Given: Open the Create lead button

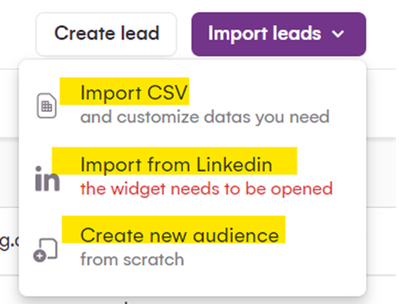Looking at the screenshot, I should click(106, 34).
